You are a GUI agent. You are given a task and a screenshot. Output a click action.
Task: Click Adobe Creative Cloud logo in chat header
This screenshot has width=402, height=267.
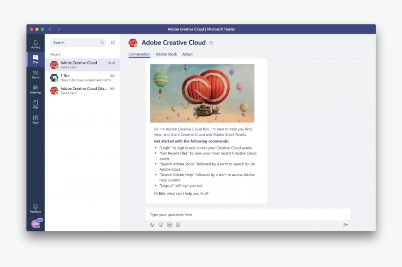[x=133, y=43]
